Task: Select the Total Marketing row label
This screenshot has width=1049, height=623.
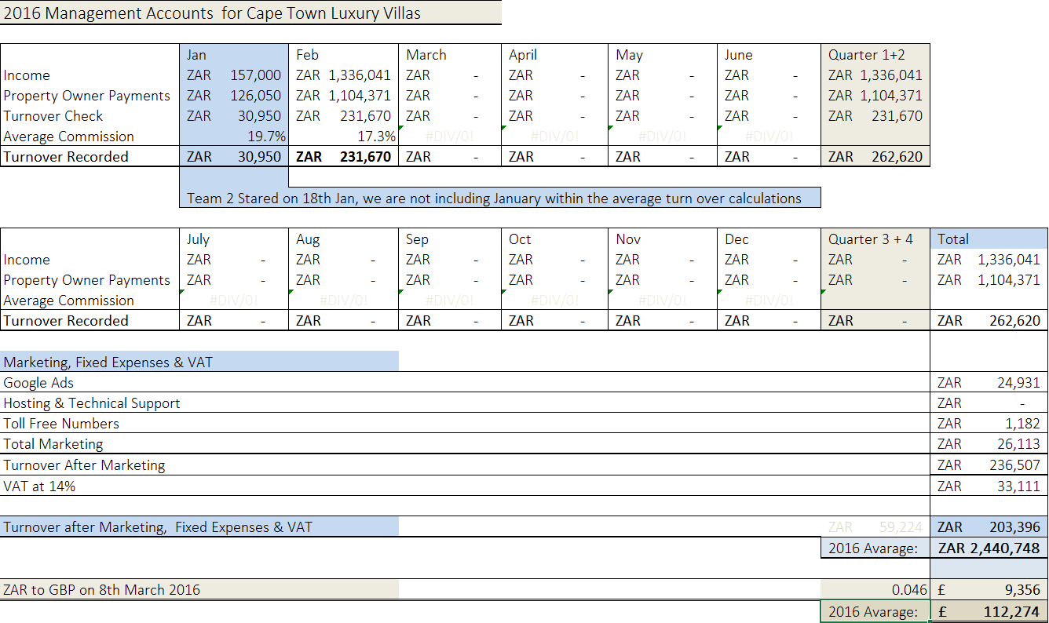Action: (x=53, y=444)
